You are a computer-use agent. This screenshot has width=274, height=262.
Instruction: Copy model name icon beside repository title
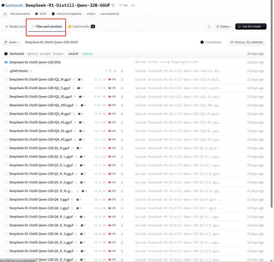113,5
